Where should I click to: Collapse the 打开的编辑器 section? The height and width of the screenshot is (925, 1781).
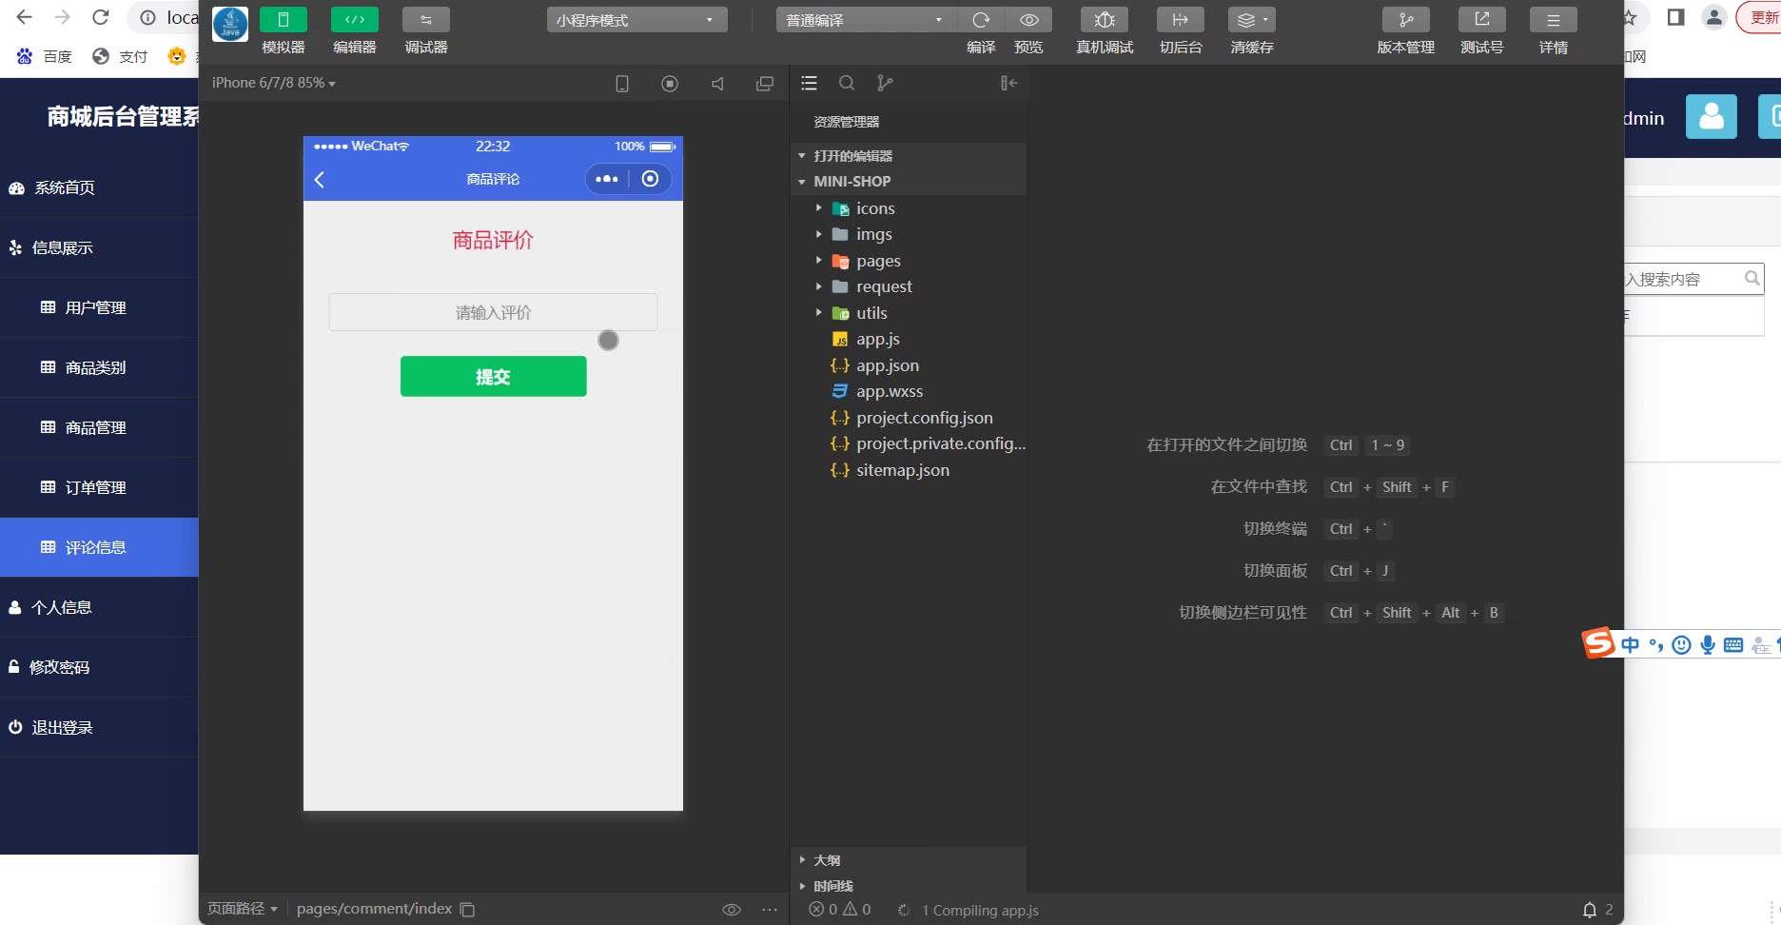pos(909,156)
